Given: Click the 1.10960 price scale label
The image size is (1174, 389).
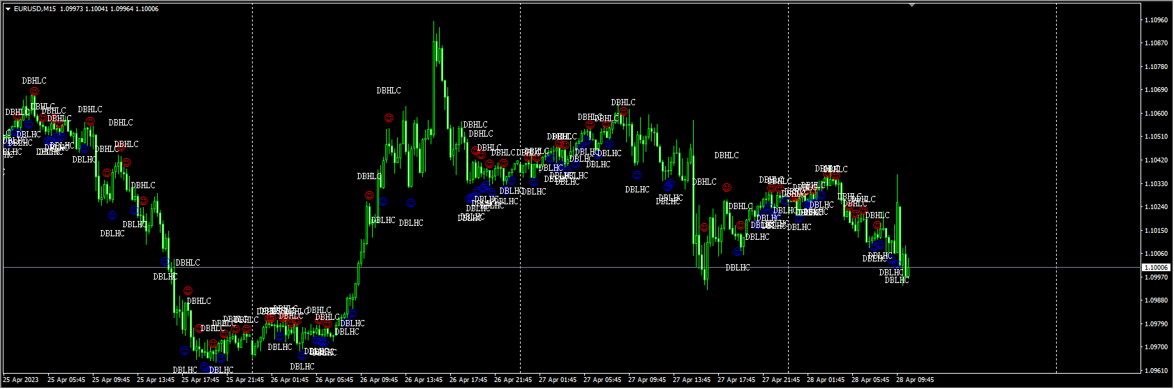Looking at the screenshot, I should pos(1157,20).
